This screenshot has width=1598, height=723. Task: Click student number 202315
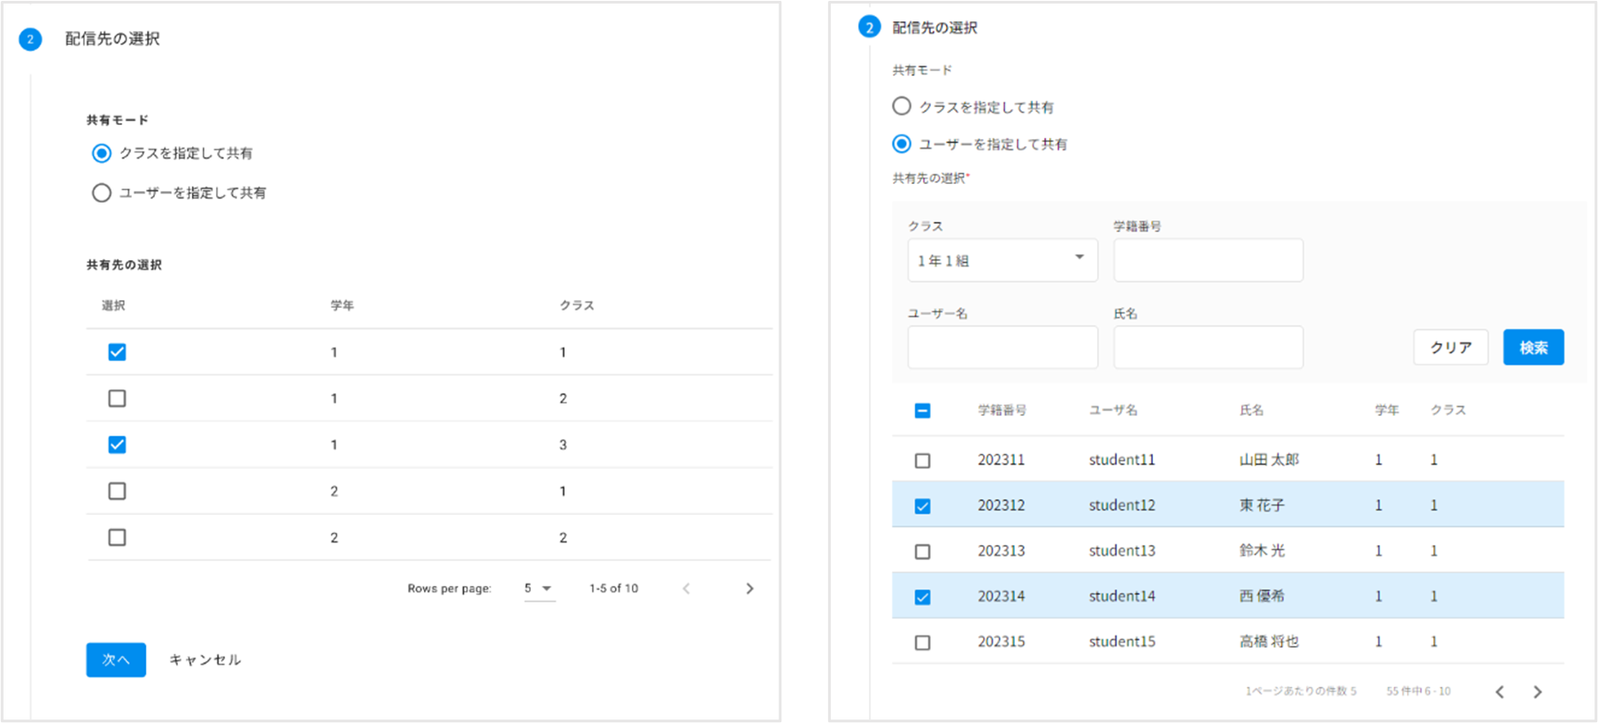pos(1001,642)
